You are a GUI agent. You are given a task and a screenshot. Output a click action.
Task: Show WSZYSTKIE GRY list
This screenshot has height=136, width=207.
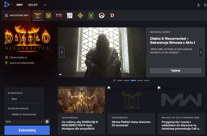[x=16, y=15]
